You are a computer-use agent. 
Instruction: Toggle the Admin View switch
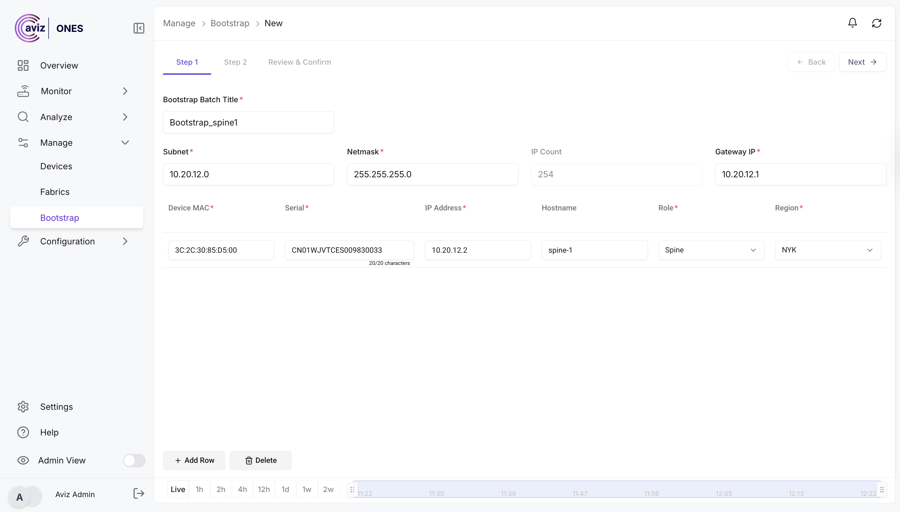(x=134, y=460)
